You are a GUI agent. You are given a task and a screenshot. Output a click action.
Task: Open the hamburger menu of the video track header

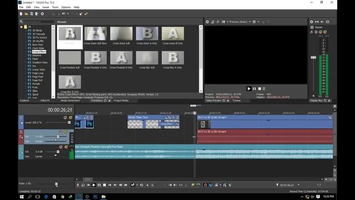[21, 117]
